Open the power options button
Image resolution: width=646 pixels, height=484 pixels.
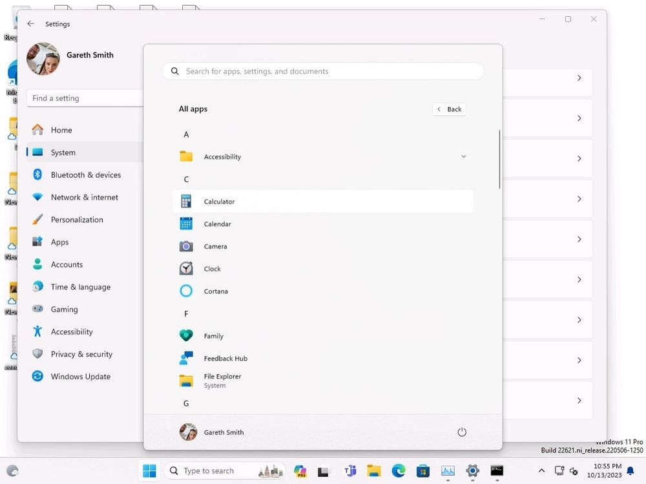click(x=462, y=432)
